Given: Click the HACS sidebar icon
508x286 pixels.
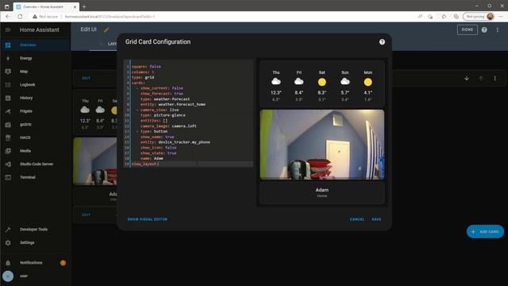Looking at the screenshot, I should pyautogui.click(x=8, y=137).
